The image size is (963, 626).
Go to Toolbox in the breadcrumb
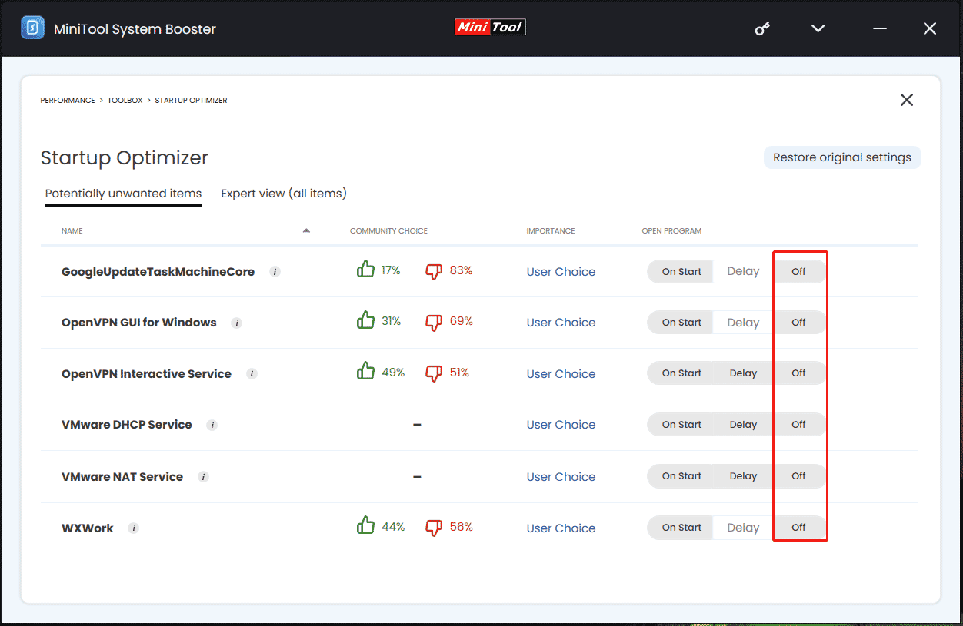click(125, 101)
